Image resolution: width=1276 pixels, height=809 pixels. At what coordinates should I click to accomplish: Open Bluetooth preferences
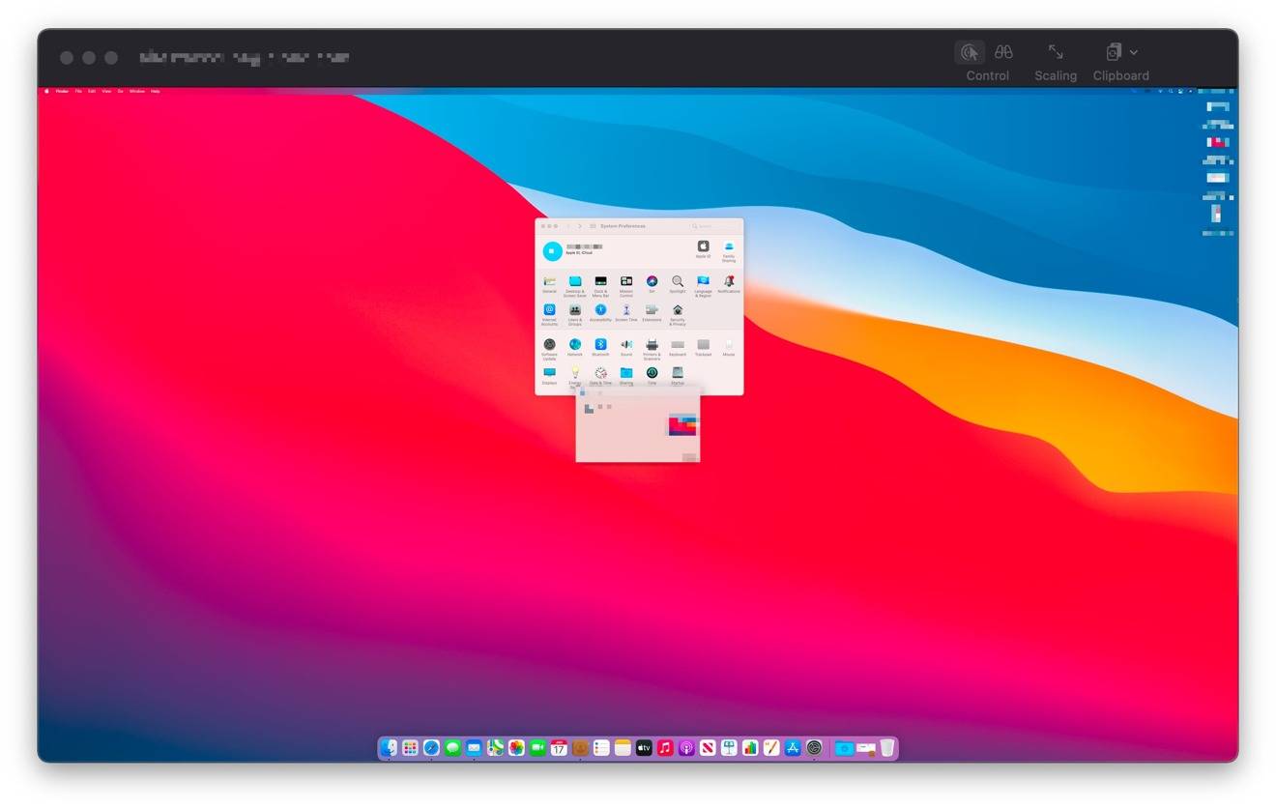click(600, 348)
